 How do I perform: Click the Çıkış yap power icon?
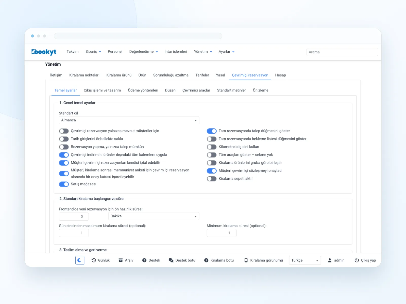click(357, 260)
